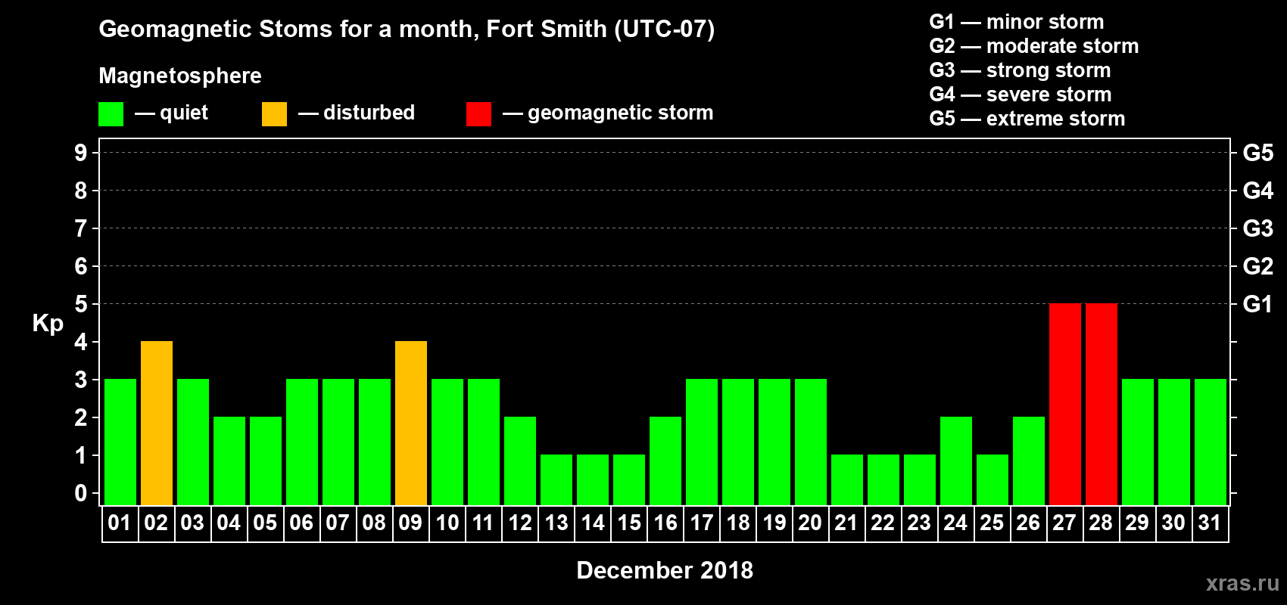Click the green bar for day 31

coord(1211,442)
